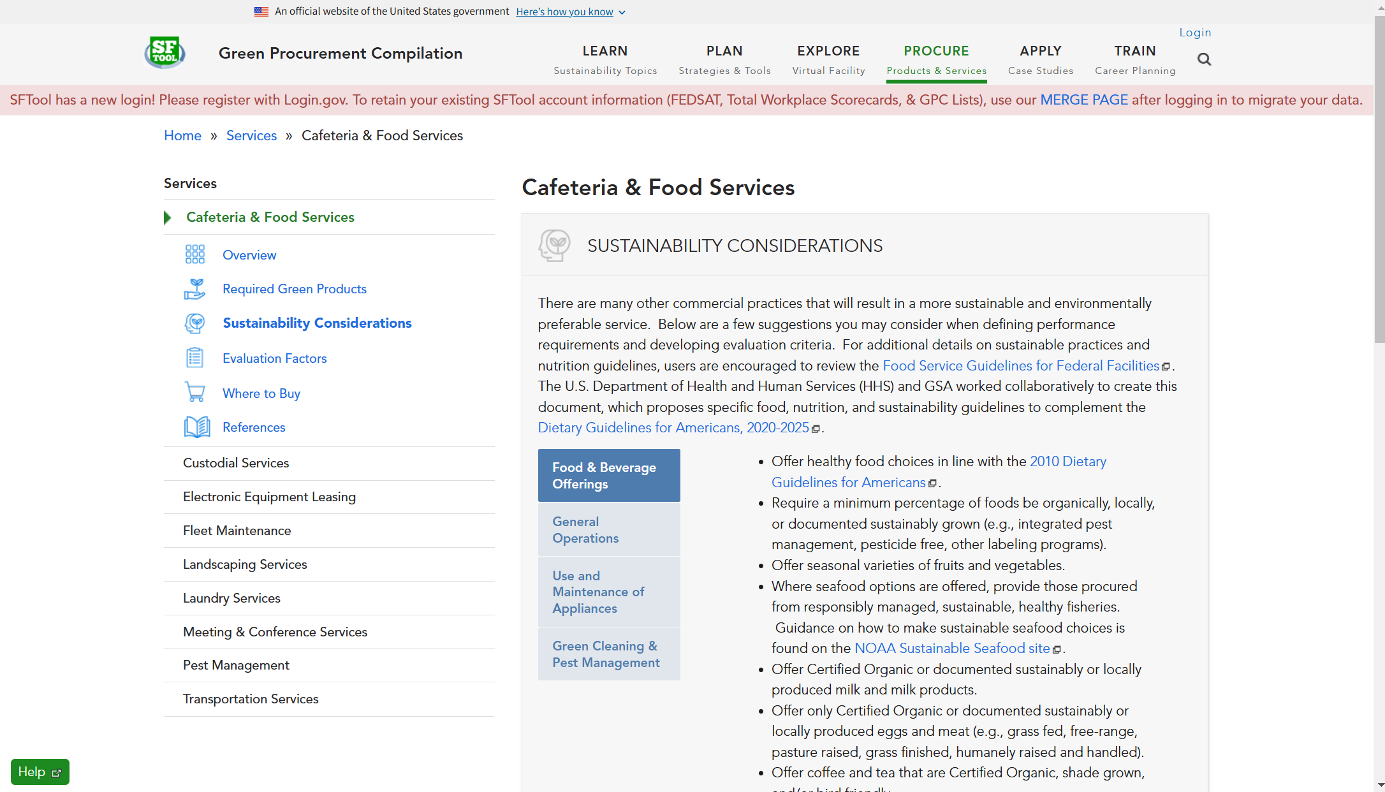Select the LEARN Sustainability Topics menu
This screenshot has width=1385, height=792.
pyautogui.click(x=605, y=59)
